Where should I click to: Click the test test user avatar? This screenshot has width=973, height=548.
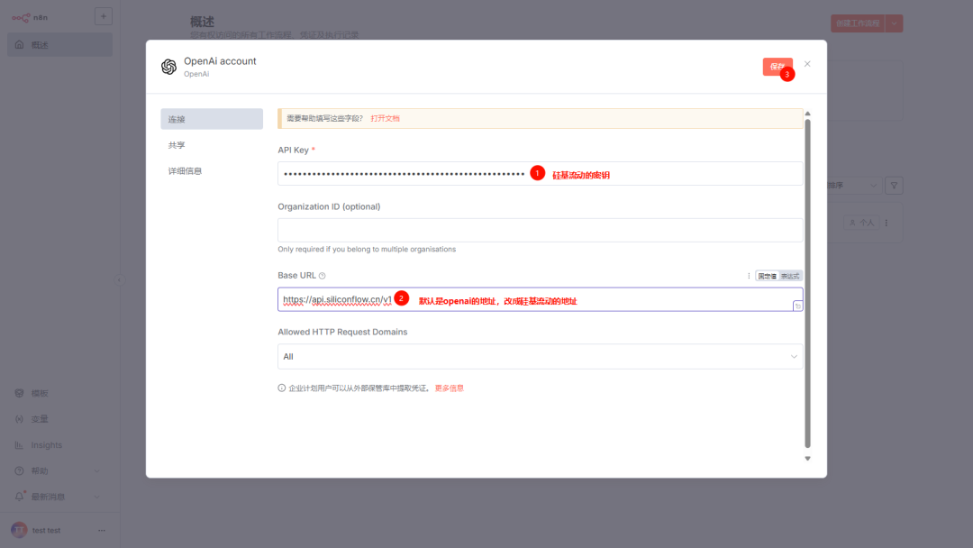pos(19,530)
